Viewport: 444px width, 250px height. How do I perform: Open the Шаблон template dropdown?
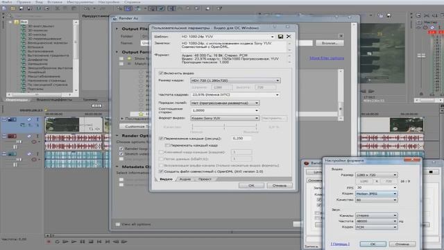coord(228,37)
